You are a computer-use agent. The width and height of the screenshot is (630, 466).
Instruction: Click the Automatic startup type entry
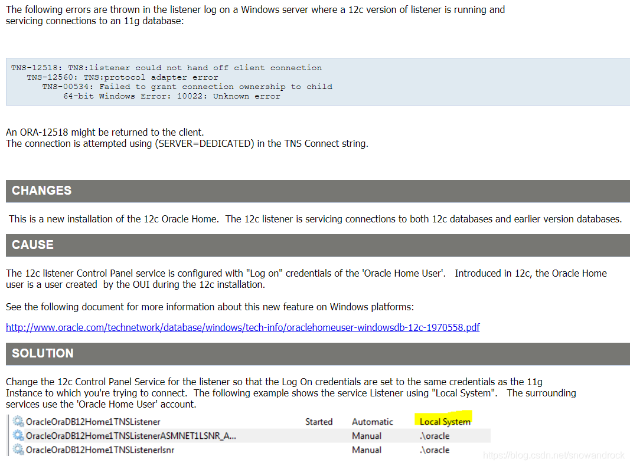coord(373,422)
